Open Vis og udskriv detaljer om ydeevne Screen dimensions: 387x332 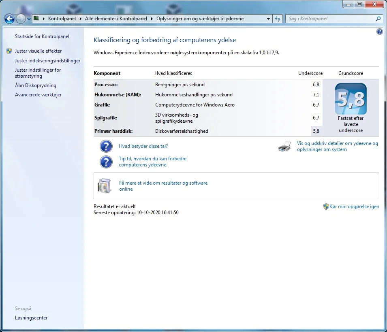[x=338, y=146]
